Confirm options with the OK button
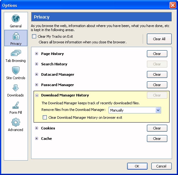The height and width of the screenshot is (175, 178). 137,166
